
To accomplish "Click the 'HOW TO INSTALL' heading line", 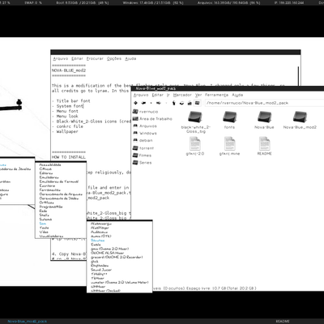I will [69, 157].
